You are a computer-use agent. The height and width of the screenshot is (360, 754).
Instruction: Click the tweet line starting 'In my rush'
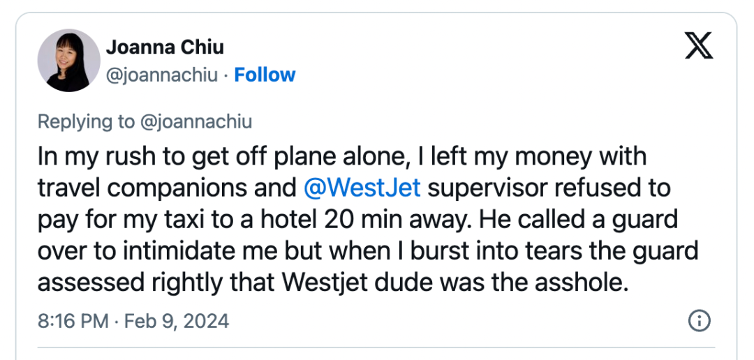point(342,157)
